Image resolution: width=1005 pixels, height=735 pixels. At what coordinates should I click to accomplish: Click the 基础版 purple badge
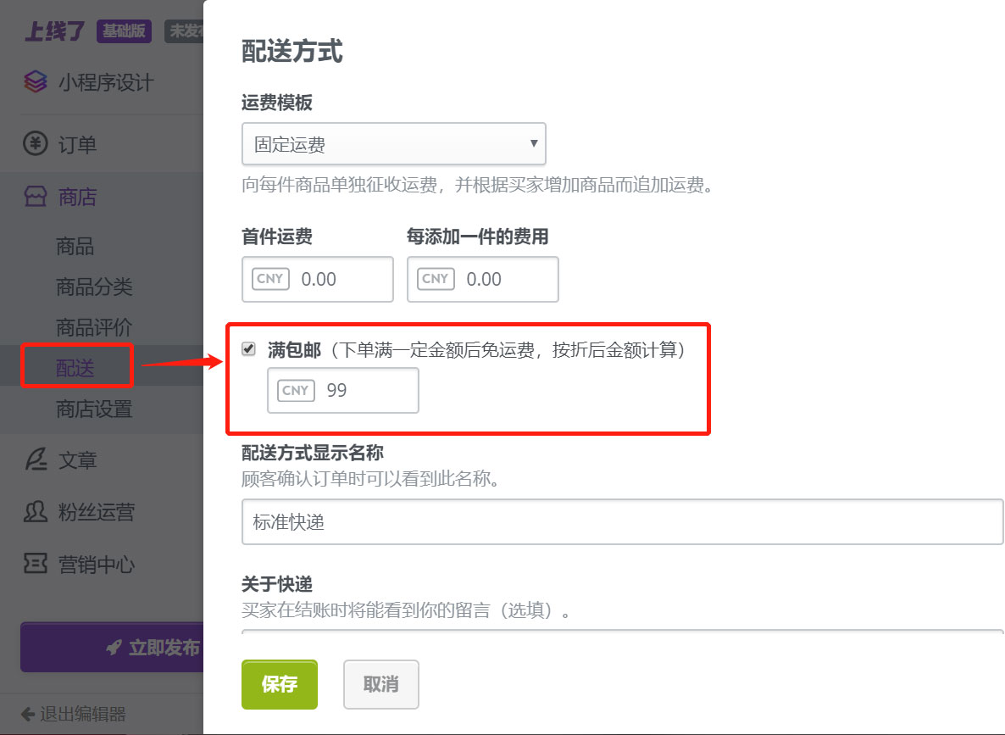(124, 30)
